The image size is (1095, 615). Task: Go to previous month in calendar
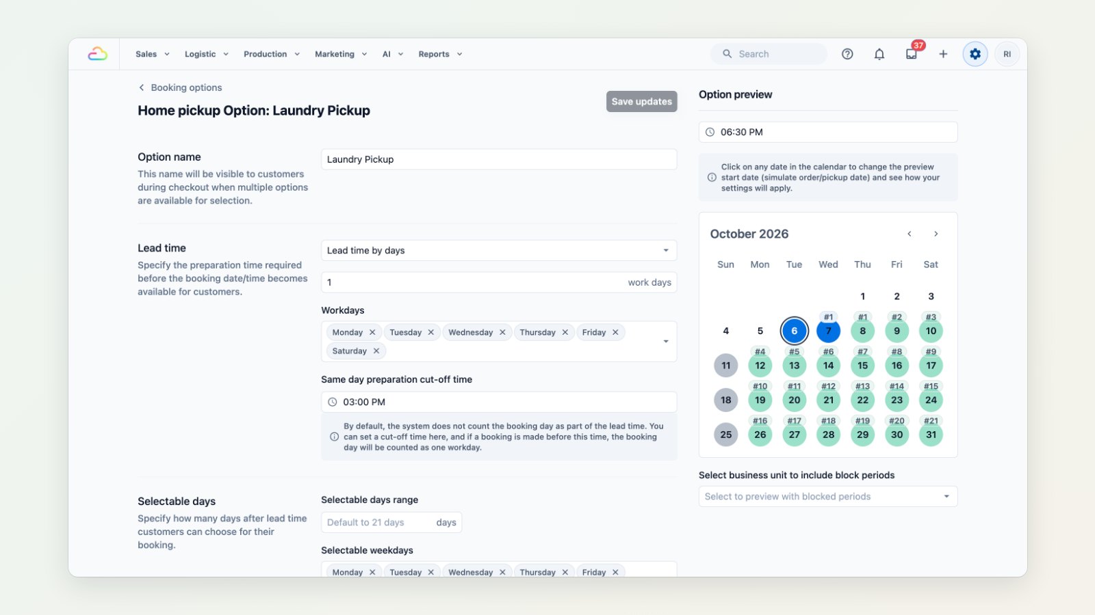[910, 234]
